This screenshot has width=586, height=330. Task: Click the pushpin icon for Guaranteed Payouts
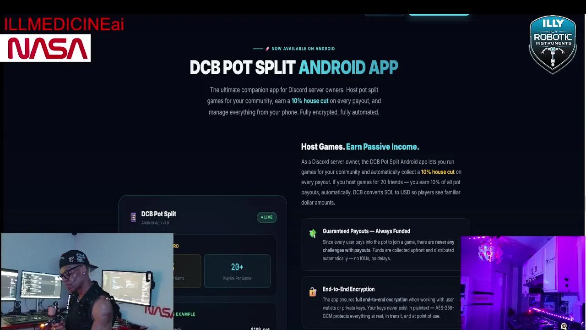point(313,234)
